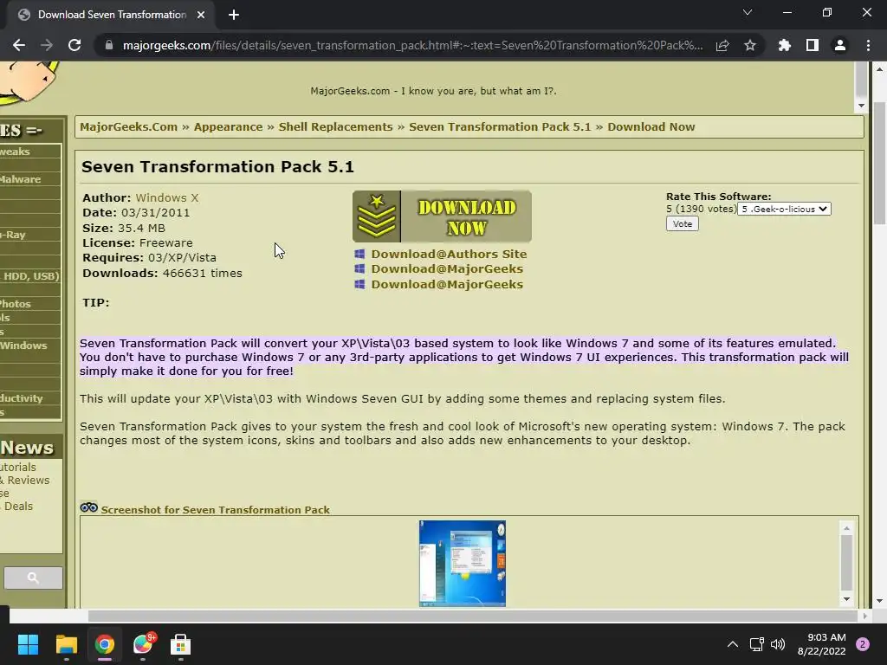Open Microsoft Store from taskbar
Viewport: 887px width, 665px height.
(180, 644)
